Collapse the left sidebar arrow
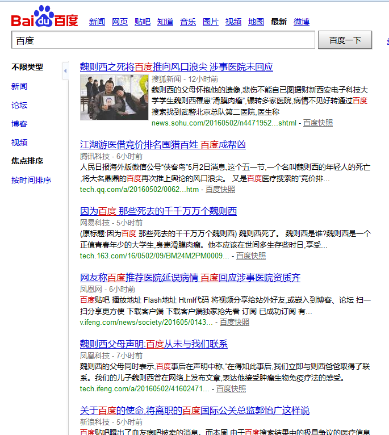The image size is (389, 435). click(x=65, y=71)
